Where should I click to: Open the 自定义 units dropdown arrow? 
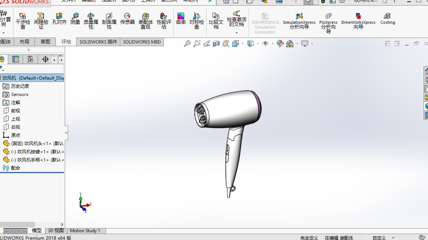(393, 237)
